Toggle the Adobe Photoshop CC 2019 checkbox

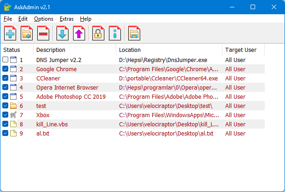[5, 96]
